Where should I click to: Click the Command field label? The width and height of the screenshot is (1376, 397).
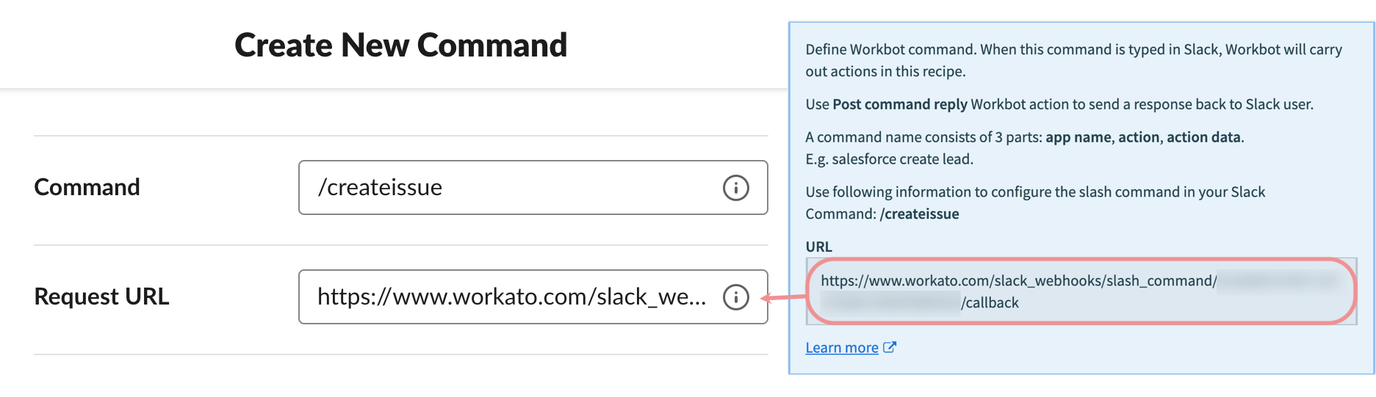click(87, 188)
